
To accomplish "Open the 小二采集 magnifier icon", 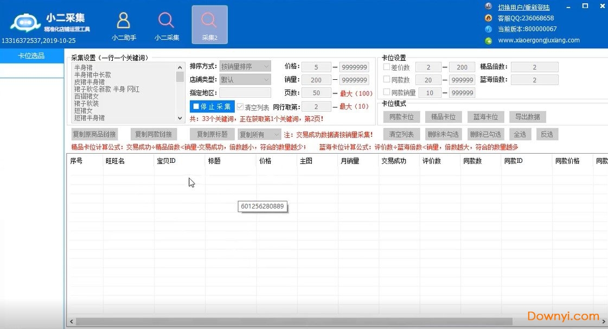I will (166, 21).
